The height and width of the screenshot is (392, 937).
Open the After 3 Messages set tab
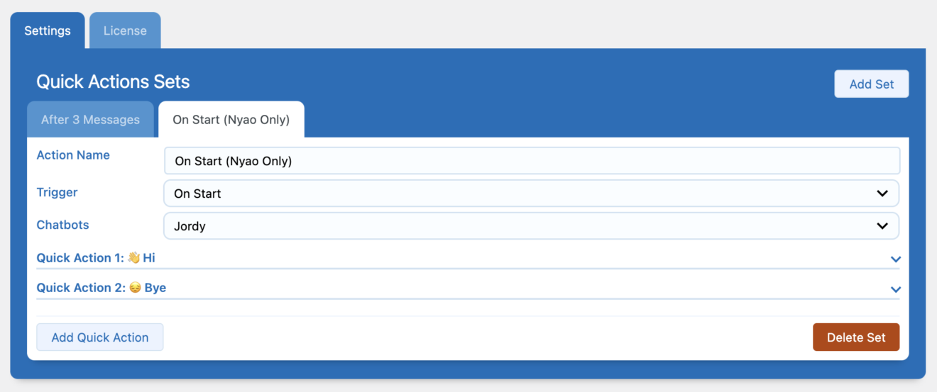[90, 119]
